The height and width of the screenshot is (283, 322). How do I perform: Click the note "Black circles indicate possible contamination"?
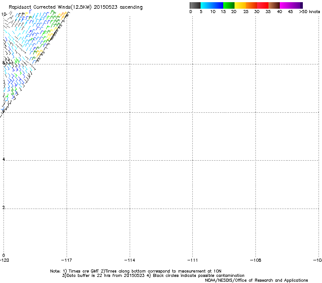point(198,276)
